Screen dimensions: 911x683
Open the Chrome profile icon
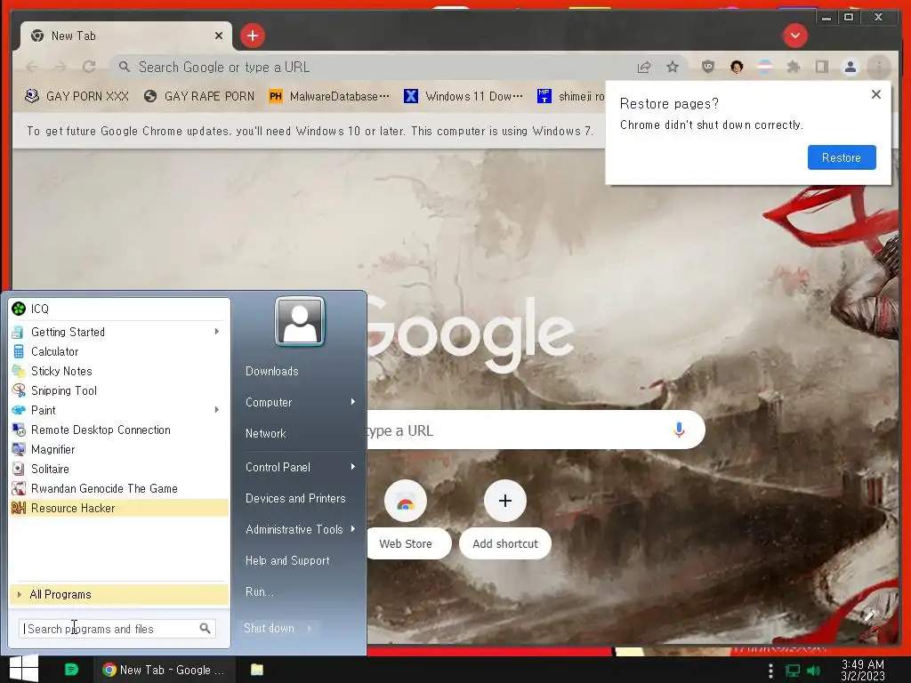[x=850, y=67]
